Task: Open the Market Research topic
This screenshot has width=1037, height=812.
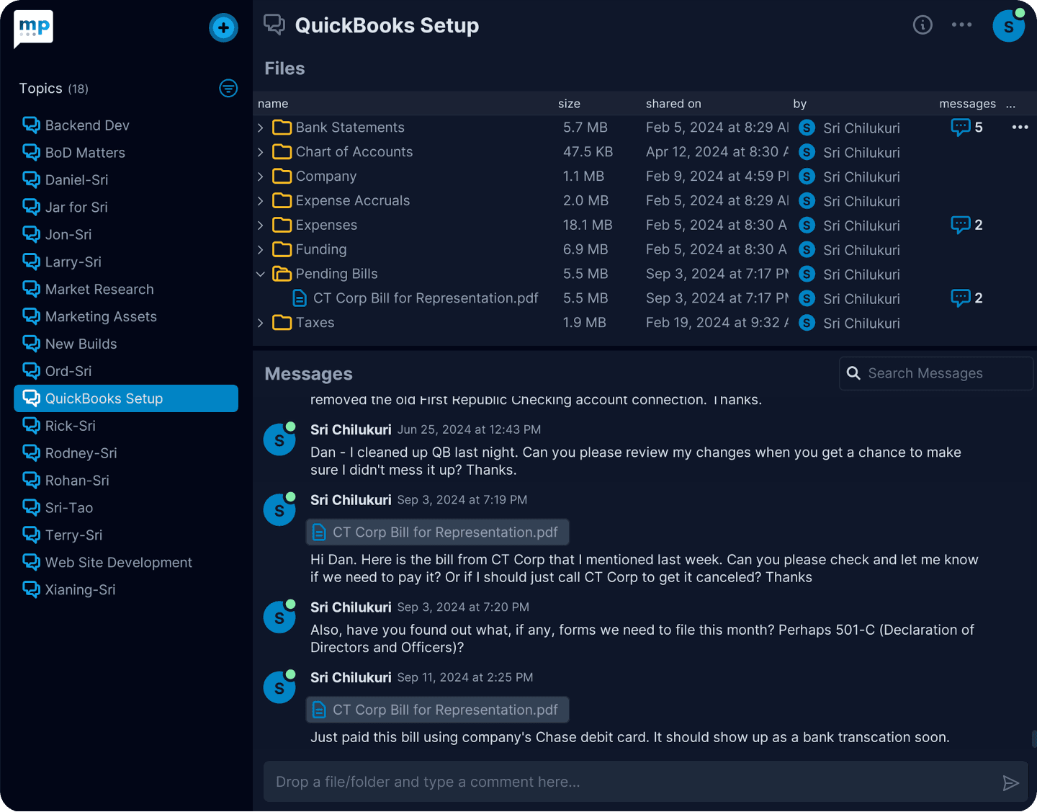Action: pos(126,289)
